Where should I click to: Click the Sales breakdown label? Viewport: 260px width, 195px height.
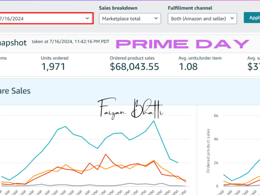[x=118, y=8]
